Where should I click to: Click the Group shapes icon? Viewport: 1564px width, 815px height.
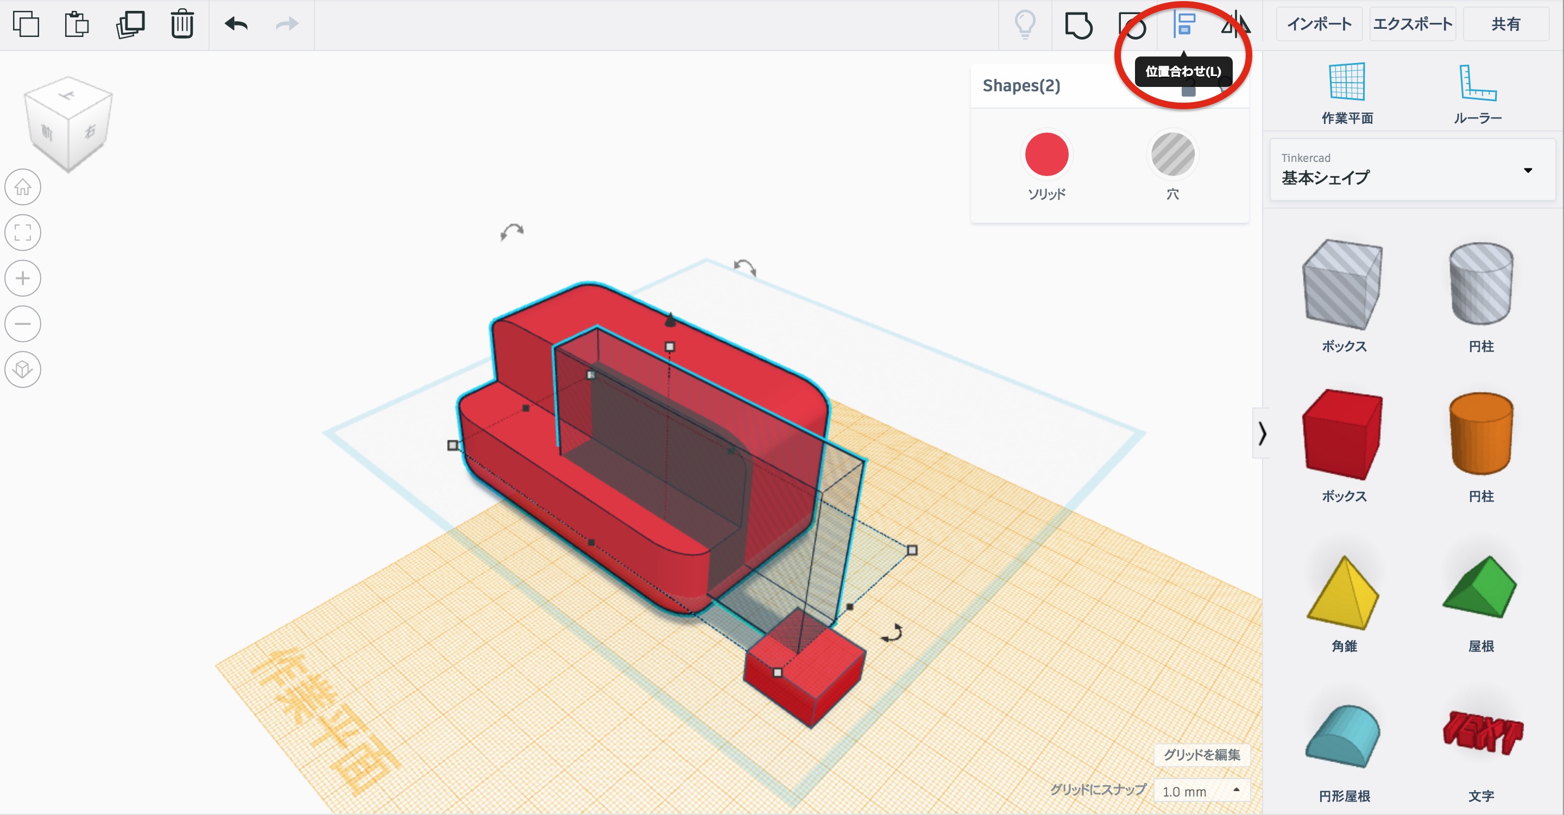tap(1079, 26)
